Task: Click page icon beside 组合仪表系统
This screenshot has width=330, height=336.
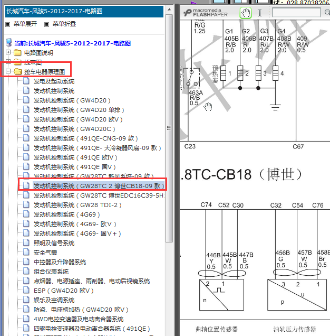Action: coord(26,271)
